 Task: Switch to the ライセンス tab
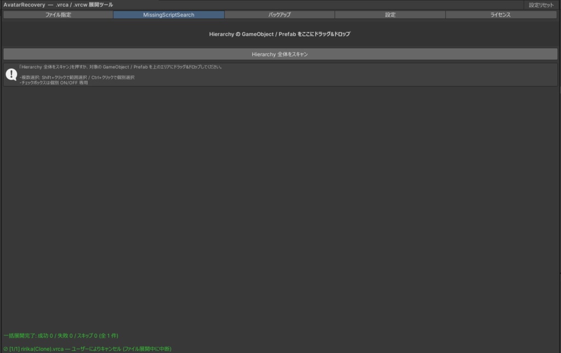pos(501,15)
